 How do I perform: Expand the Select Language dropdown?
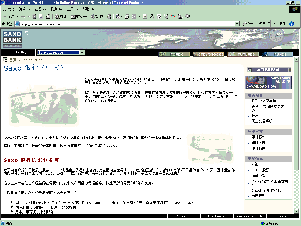point(82,52)
